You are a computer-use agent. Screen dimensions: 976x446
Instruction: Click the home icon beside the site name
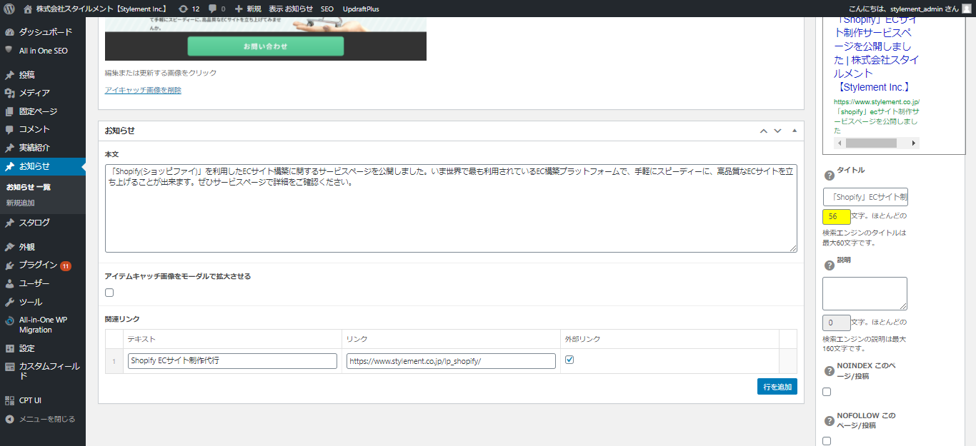click(28, 9)
